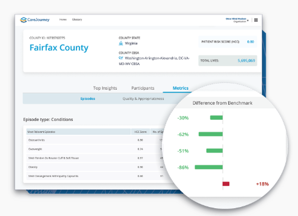Click the total lives 5,695,069 value

click(x=246, y=60)
